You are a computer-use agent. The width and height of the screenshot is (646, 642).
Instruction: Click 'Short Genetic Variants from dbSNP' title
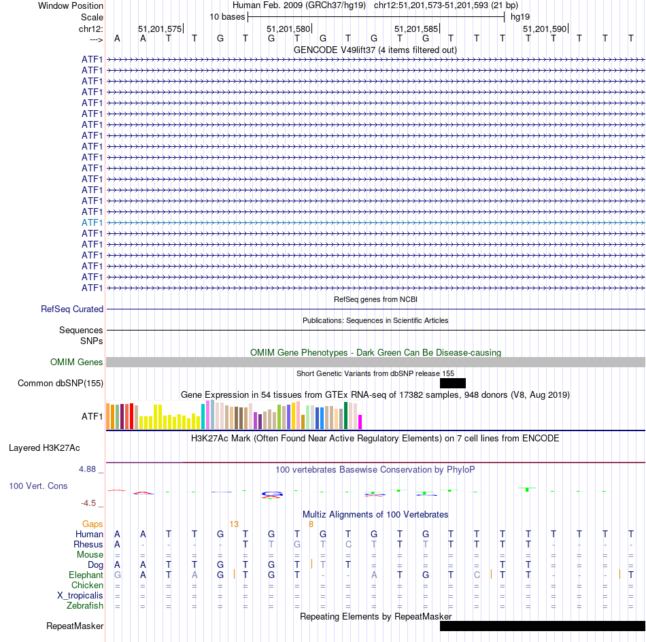(x=375, y=373)
